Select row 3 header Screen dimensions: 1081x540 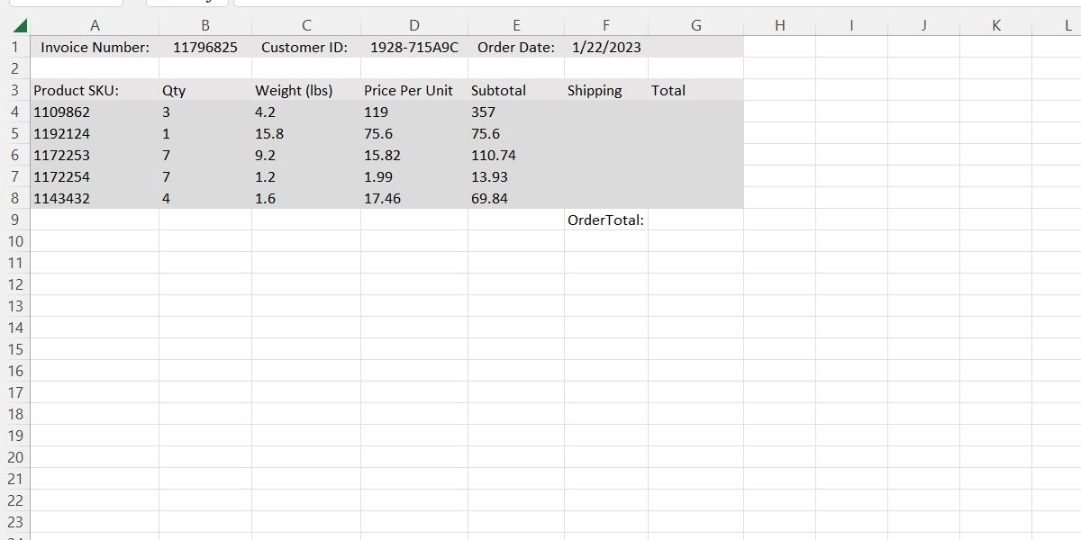point(14,90)
